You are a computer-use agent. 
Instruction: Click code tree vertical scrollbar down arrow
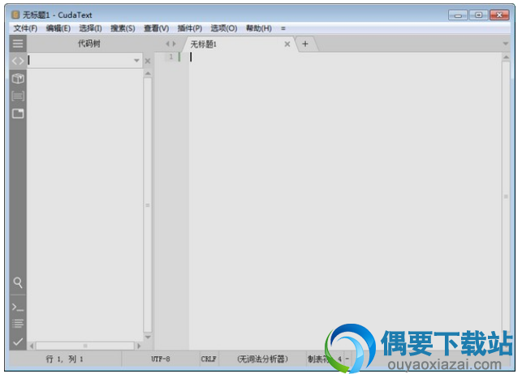point(148,337)
